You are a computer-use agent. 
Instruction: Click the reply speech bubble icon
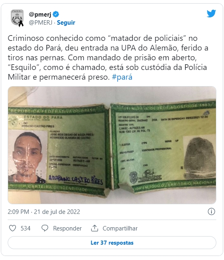coord(45,228)
